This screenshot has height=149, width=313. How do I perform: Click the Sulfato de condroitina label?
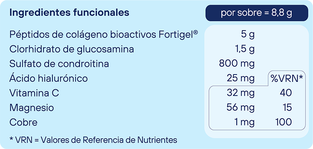click(x=59, y=64)
